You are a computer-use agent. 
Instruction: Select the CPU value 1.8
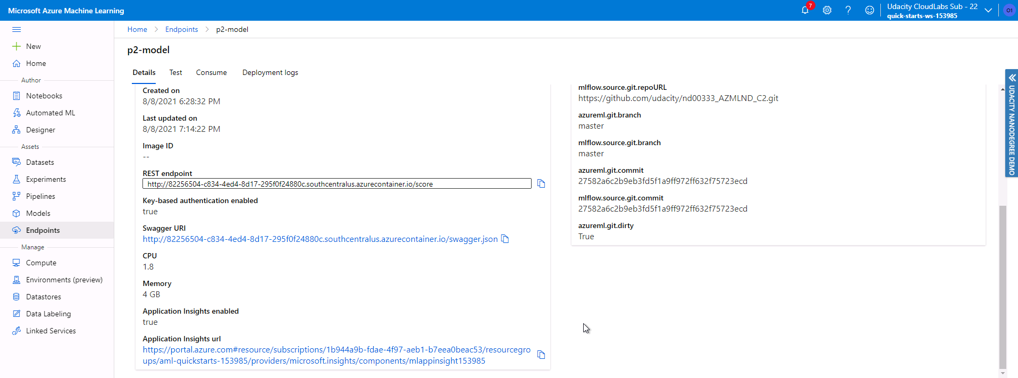[x=148, y=267]
